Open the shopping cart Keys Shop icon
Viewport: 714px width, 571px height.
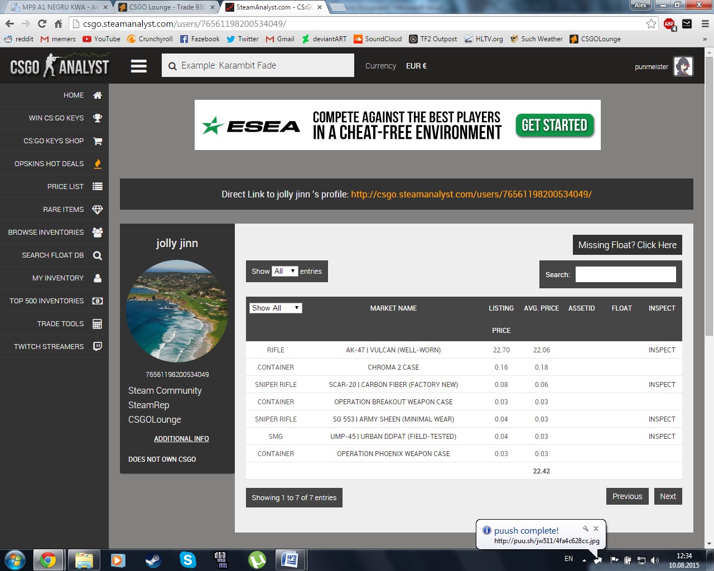pyautogui.click(x=98, y=141)
